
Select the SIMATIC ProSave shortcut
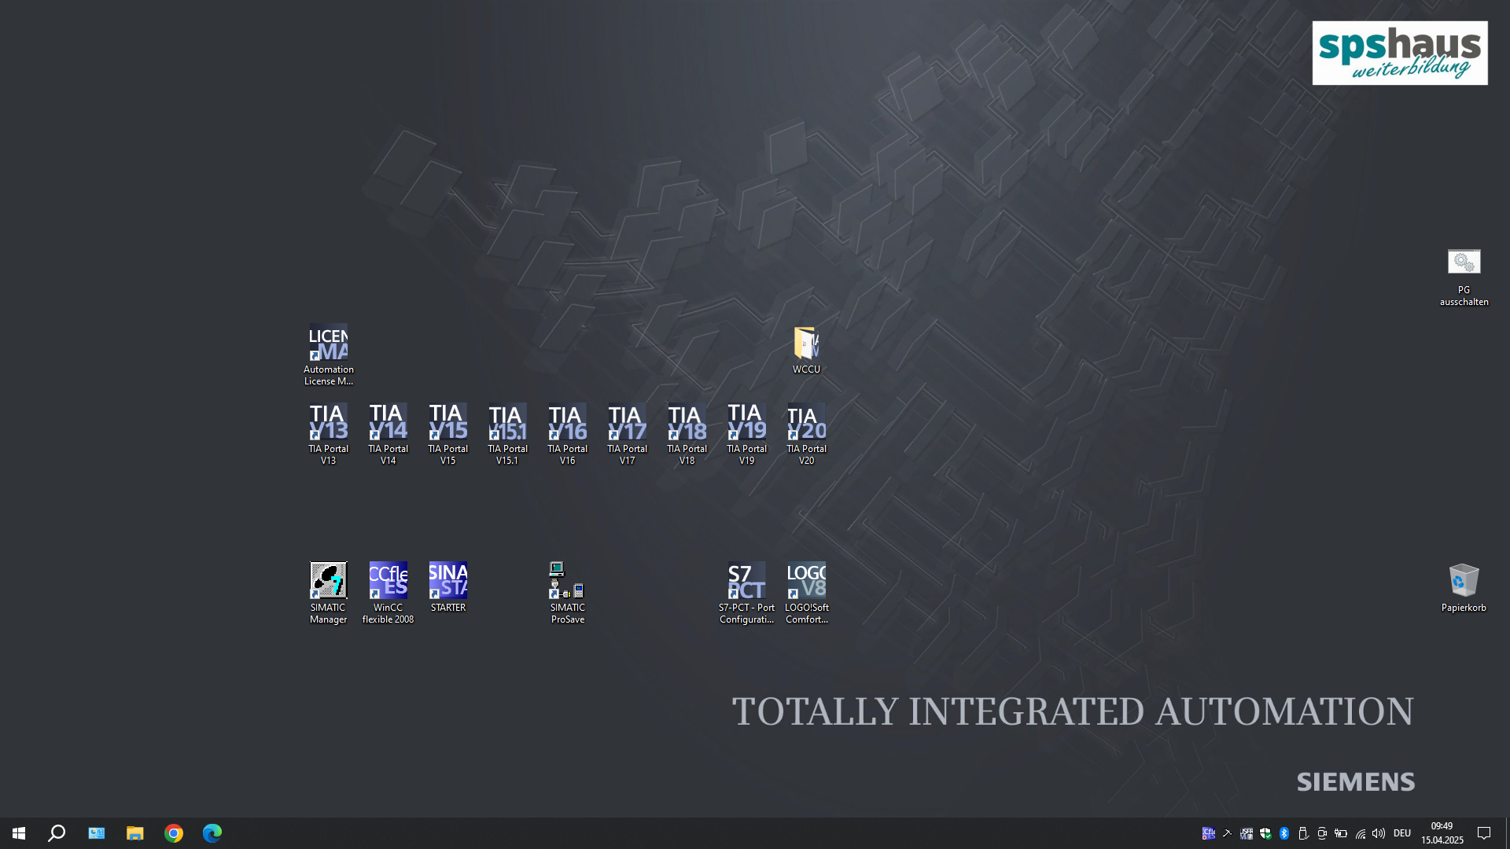[x=567, y=593]
